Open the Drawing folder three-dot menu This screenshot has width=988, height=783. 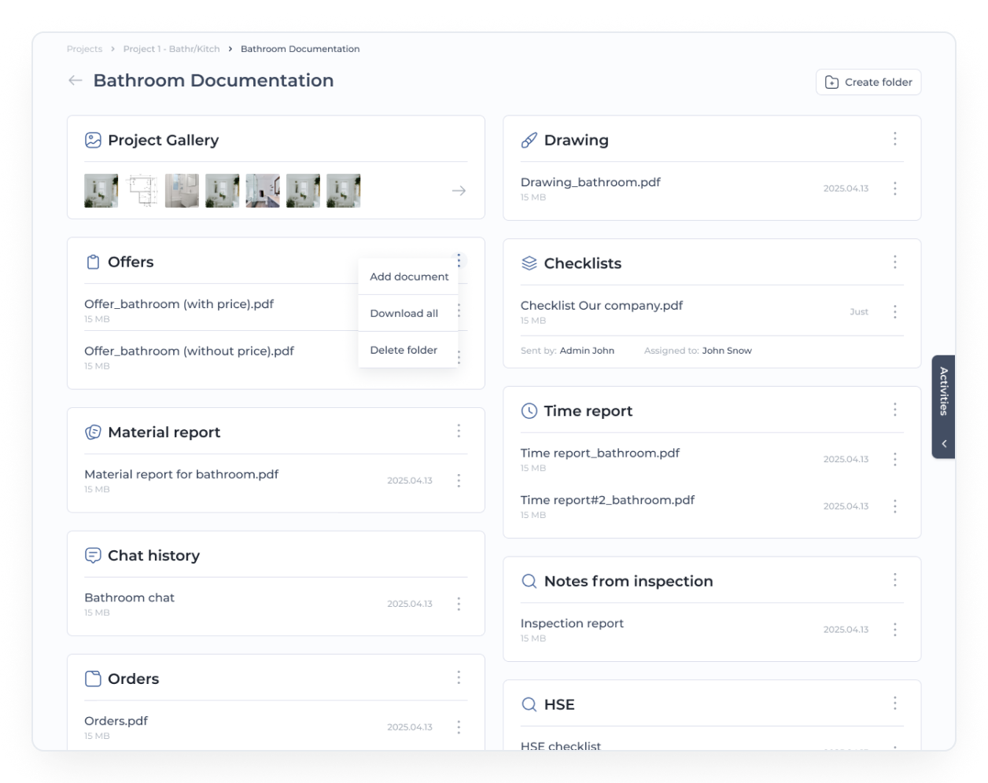(x=894, y=139)
